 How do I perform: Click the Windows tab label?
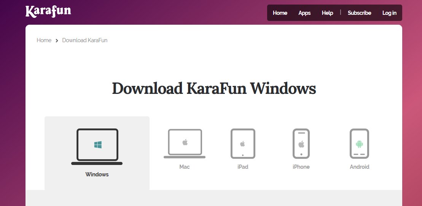[x=97, y=174]
